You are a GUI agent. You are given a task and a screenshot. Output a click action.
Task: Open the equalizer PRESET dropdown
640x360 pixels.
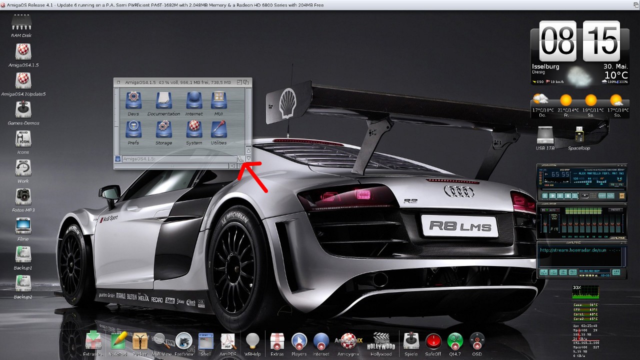pyautogui.click(x=616, y=210)
